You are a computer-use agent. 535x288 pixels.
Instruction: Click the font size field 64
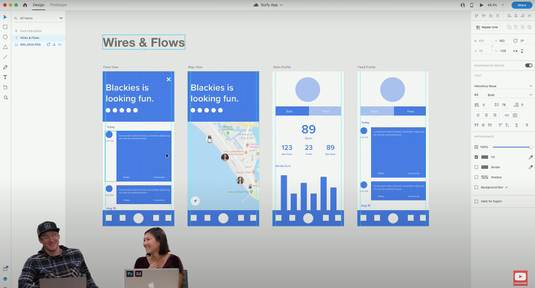(x=479, y=95)
